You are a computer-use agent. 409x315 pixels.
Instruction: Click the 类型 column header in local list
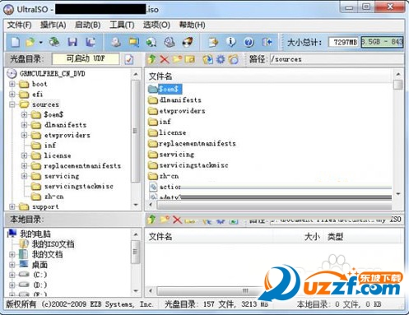tap(335, 237)
